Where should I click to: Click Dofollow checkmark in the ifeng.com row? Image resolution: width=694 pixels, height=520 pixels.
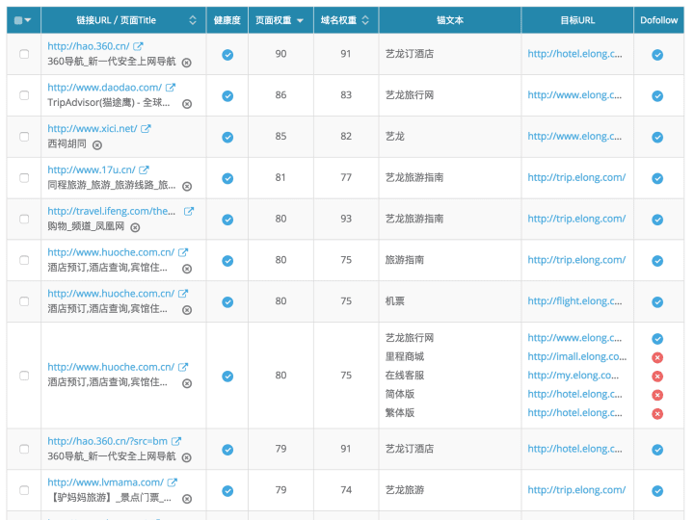pyautogui.click(x=657, y=220)
